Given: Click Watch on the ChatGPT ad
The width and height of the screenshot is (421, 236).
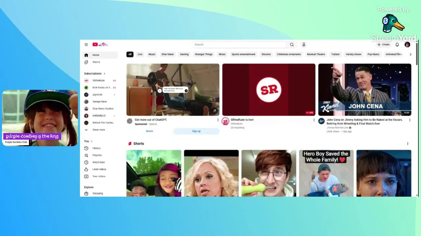Looking at the screenshot, I should (x=149, y=131).
